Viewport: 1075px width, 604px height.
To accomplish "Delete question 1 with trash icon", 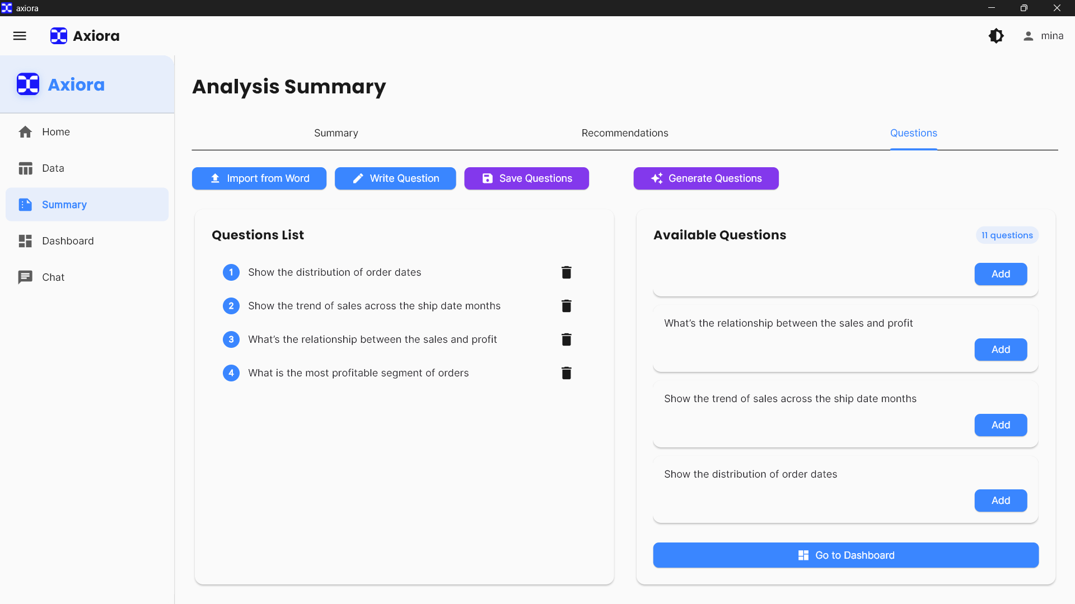I will click(x=566, y=272).
